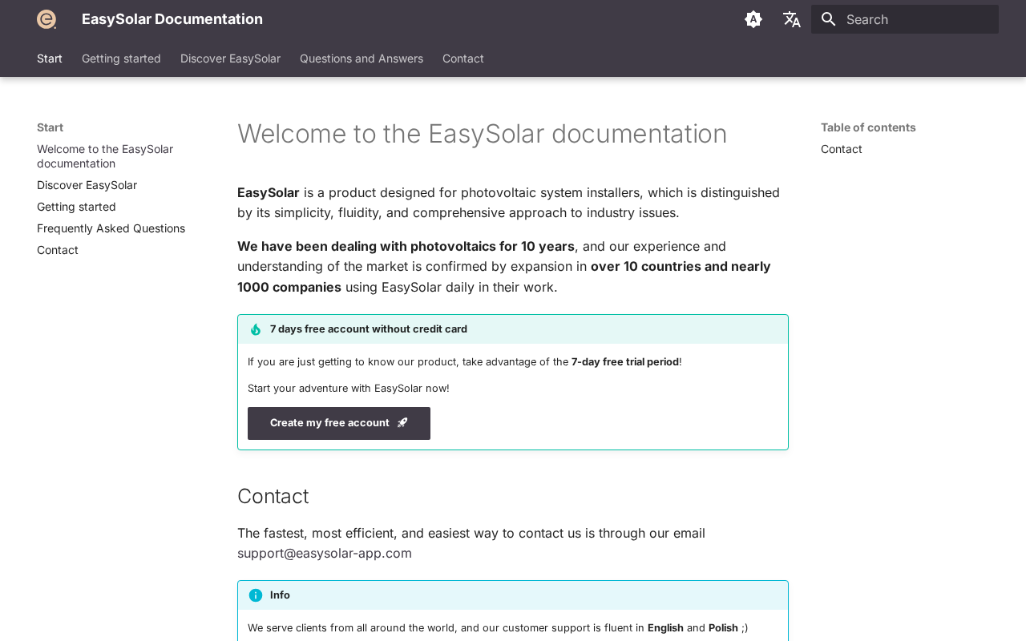The height and width of the screenshot is (641, 1026).
Task: Click the EasySolar logo icon
Action: coord(46,19)
